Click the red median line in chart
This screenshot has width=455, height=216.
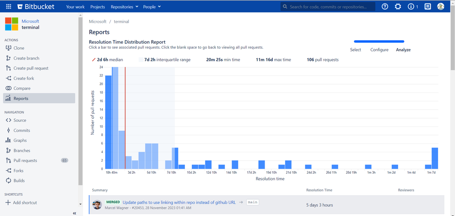(x=125, y=118)
